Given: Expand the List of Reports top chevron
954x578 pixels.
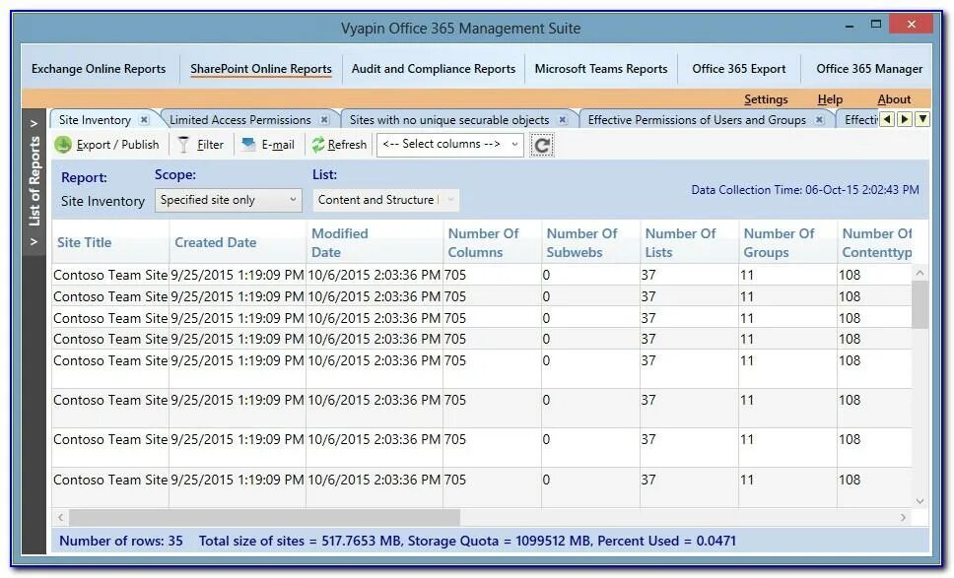Looking at the screenshot, I should [x=34, y=124].
